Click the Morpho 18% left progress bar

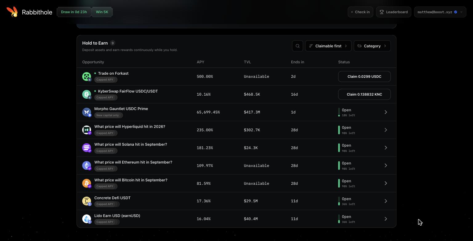coord(339,112)
